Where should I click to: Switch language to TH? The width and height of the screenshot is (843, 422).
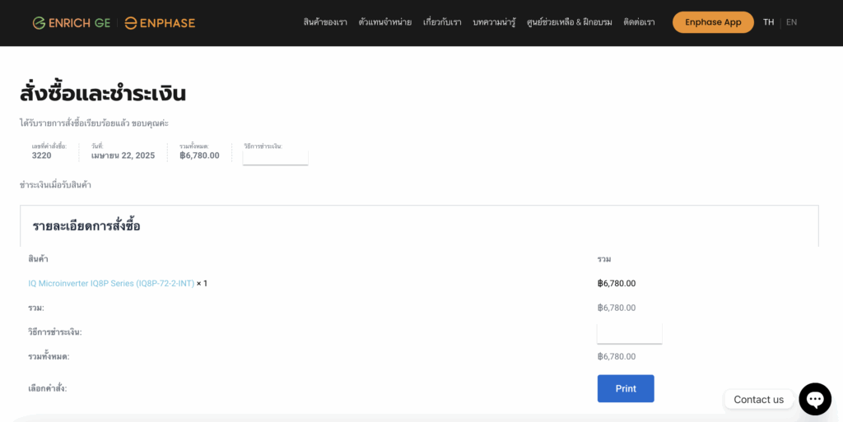coord(768,22)
